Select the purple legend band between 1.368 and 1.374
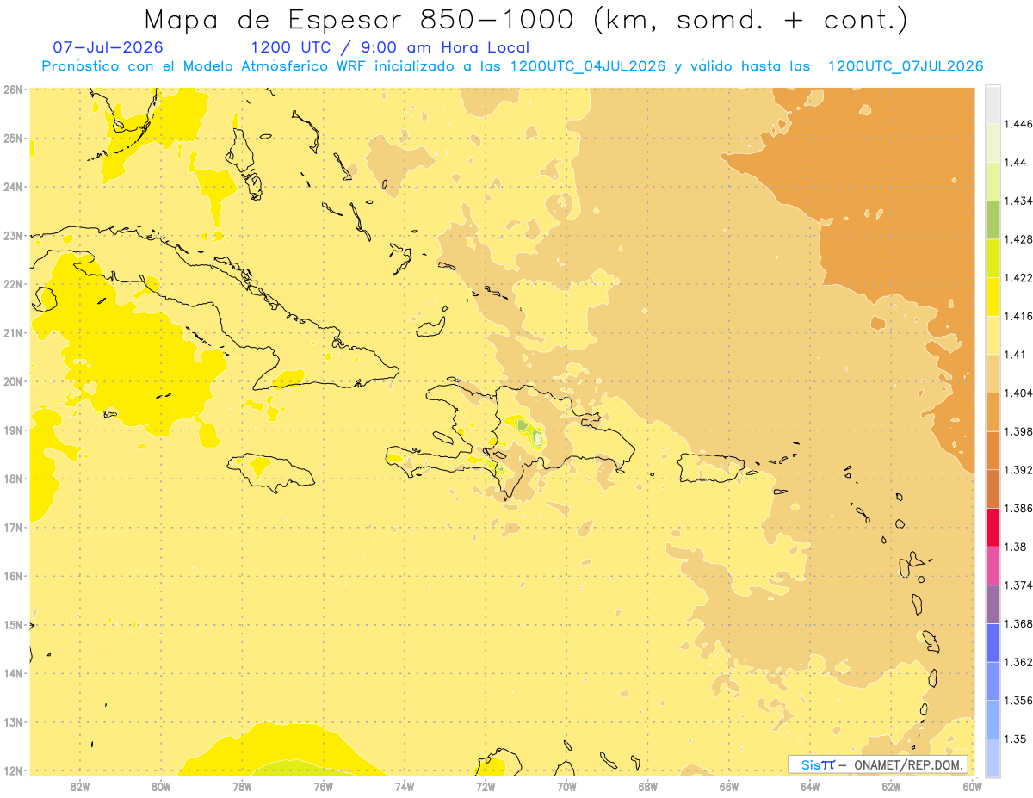1033x798 pixels. click(993, 604)
